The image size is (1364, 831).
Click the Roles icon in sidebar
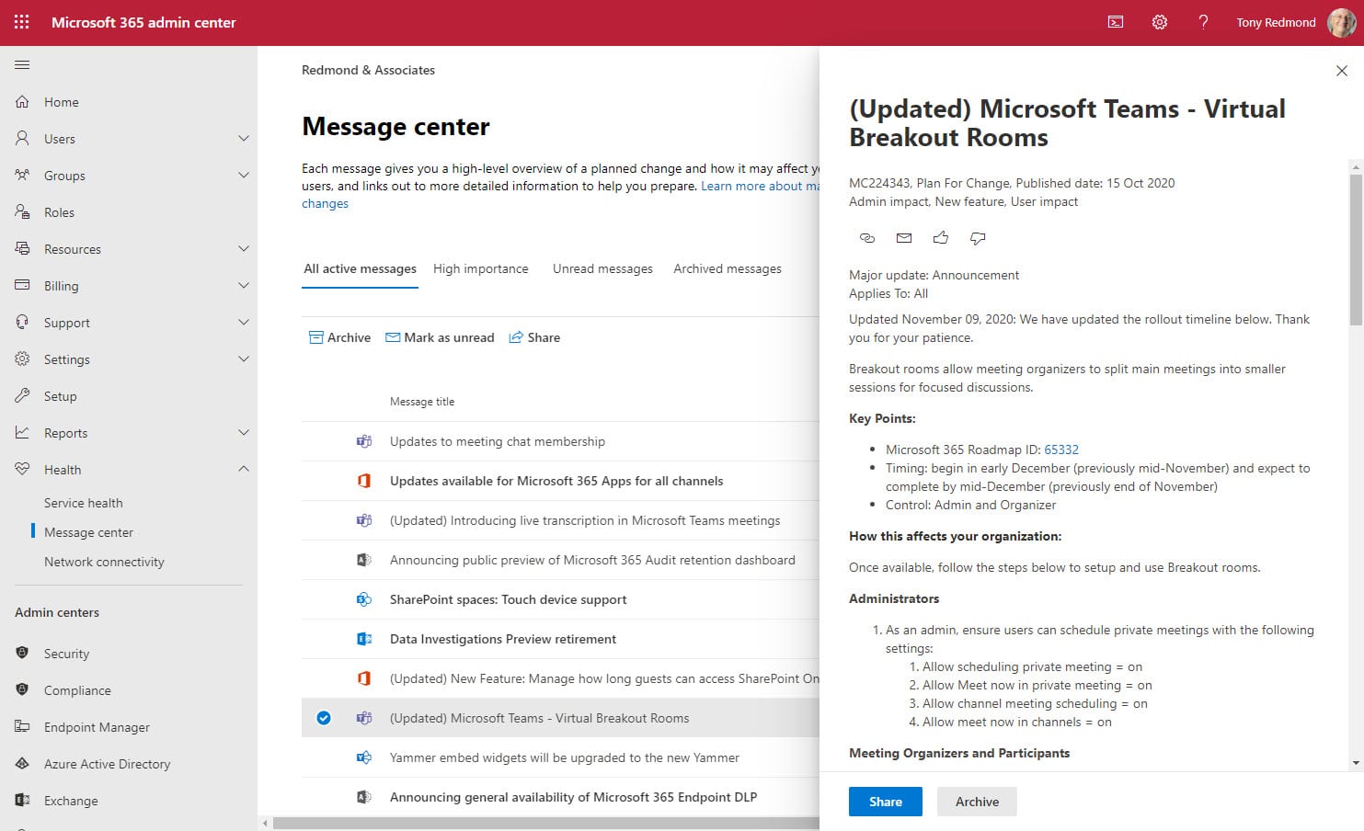point(22,212)
